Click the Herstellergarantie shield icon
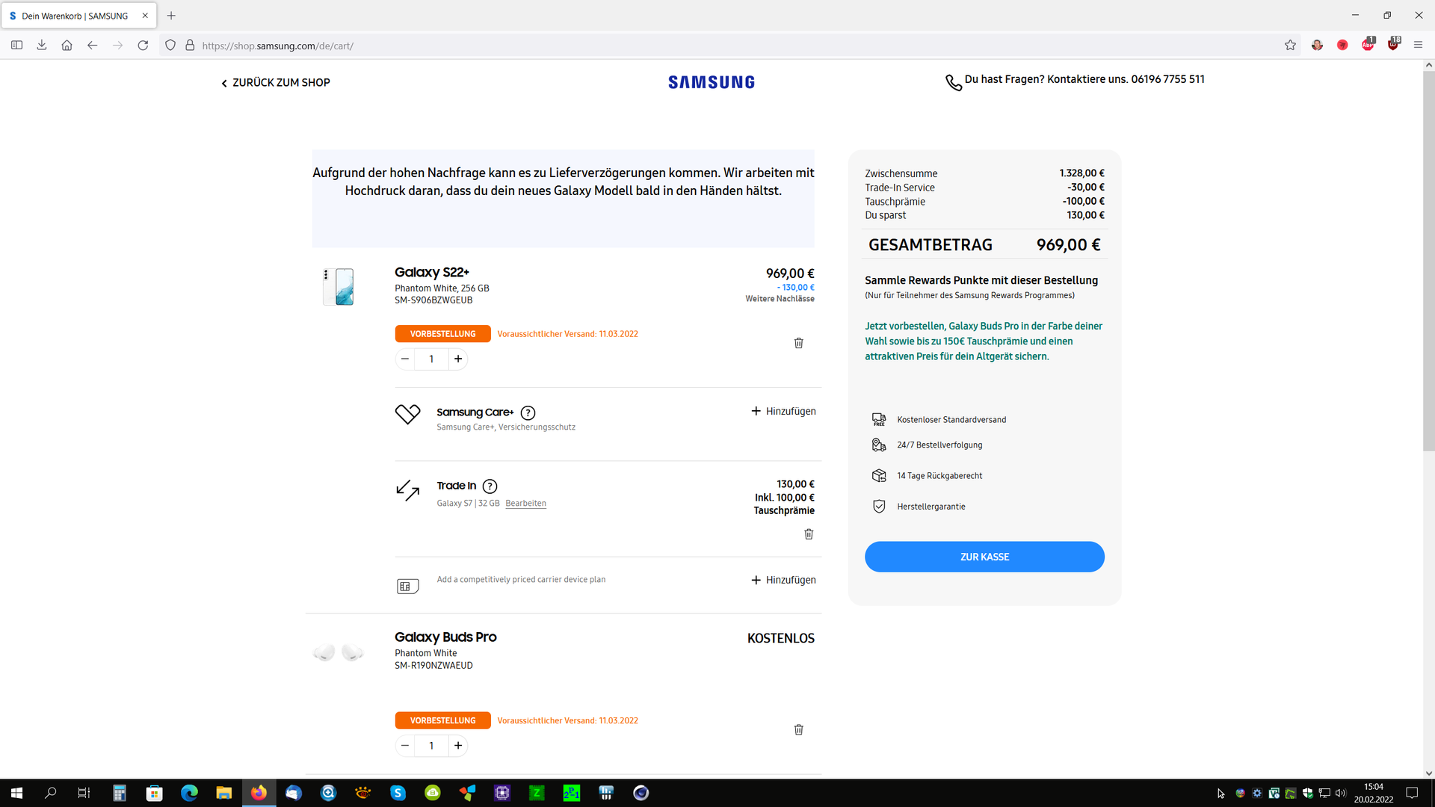Image resolution: width=1435 pixels, height=807 pixels. click(x=879, y=507)
